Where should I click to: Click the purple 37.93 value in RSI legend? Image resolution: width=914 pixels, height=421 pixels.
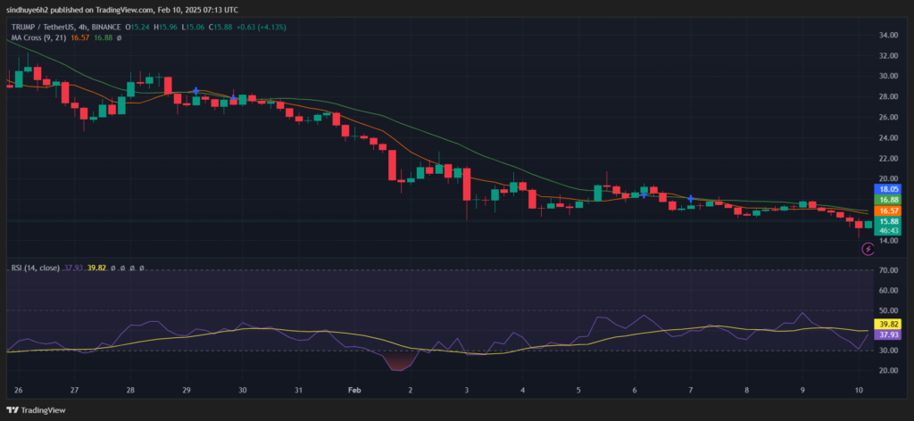[72, 268]
